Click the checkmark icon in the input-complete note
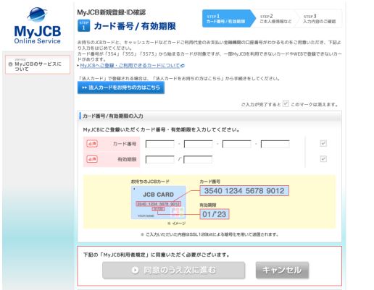The width and height of the screenshot is (374, 290). click(x=286, y=103)
